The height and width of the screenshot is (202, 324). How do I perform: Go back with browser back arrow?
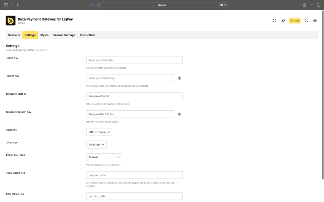pos(18,5)
